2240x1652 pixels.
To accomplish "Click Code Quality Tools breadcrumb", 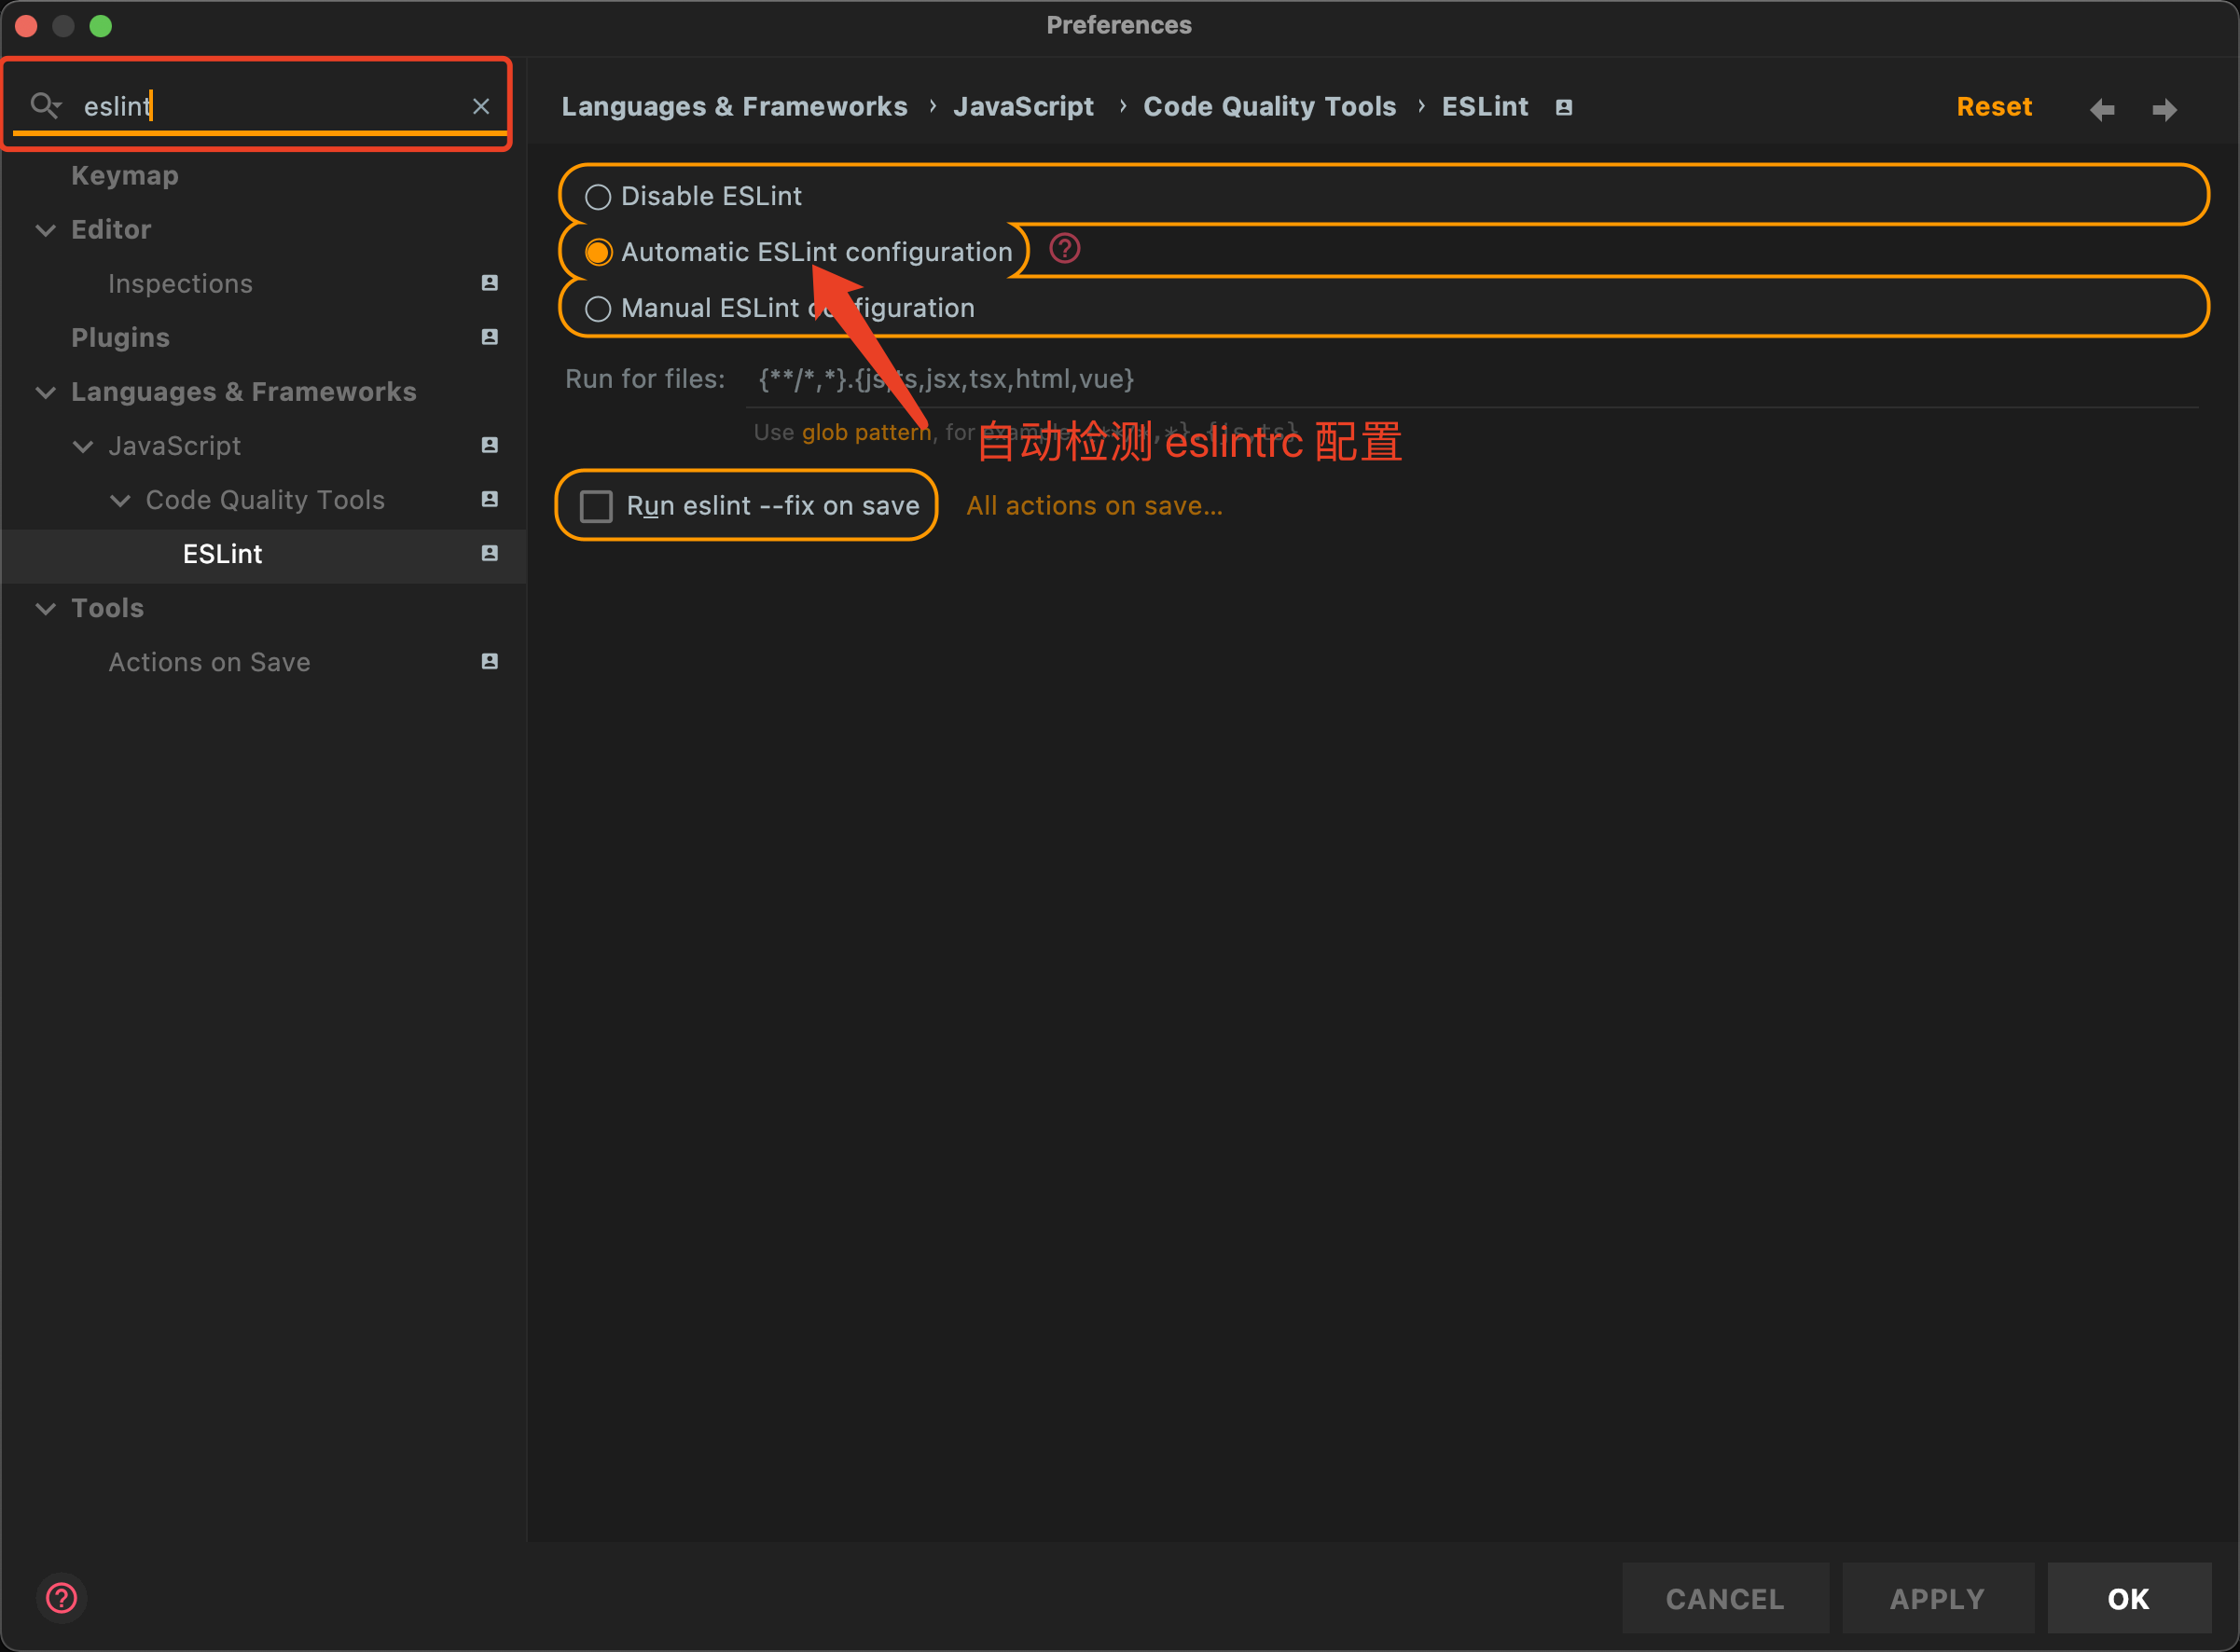I will tap(1269, 106).
